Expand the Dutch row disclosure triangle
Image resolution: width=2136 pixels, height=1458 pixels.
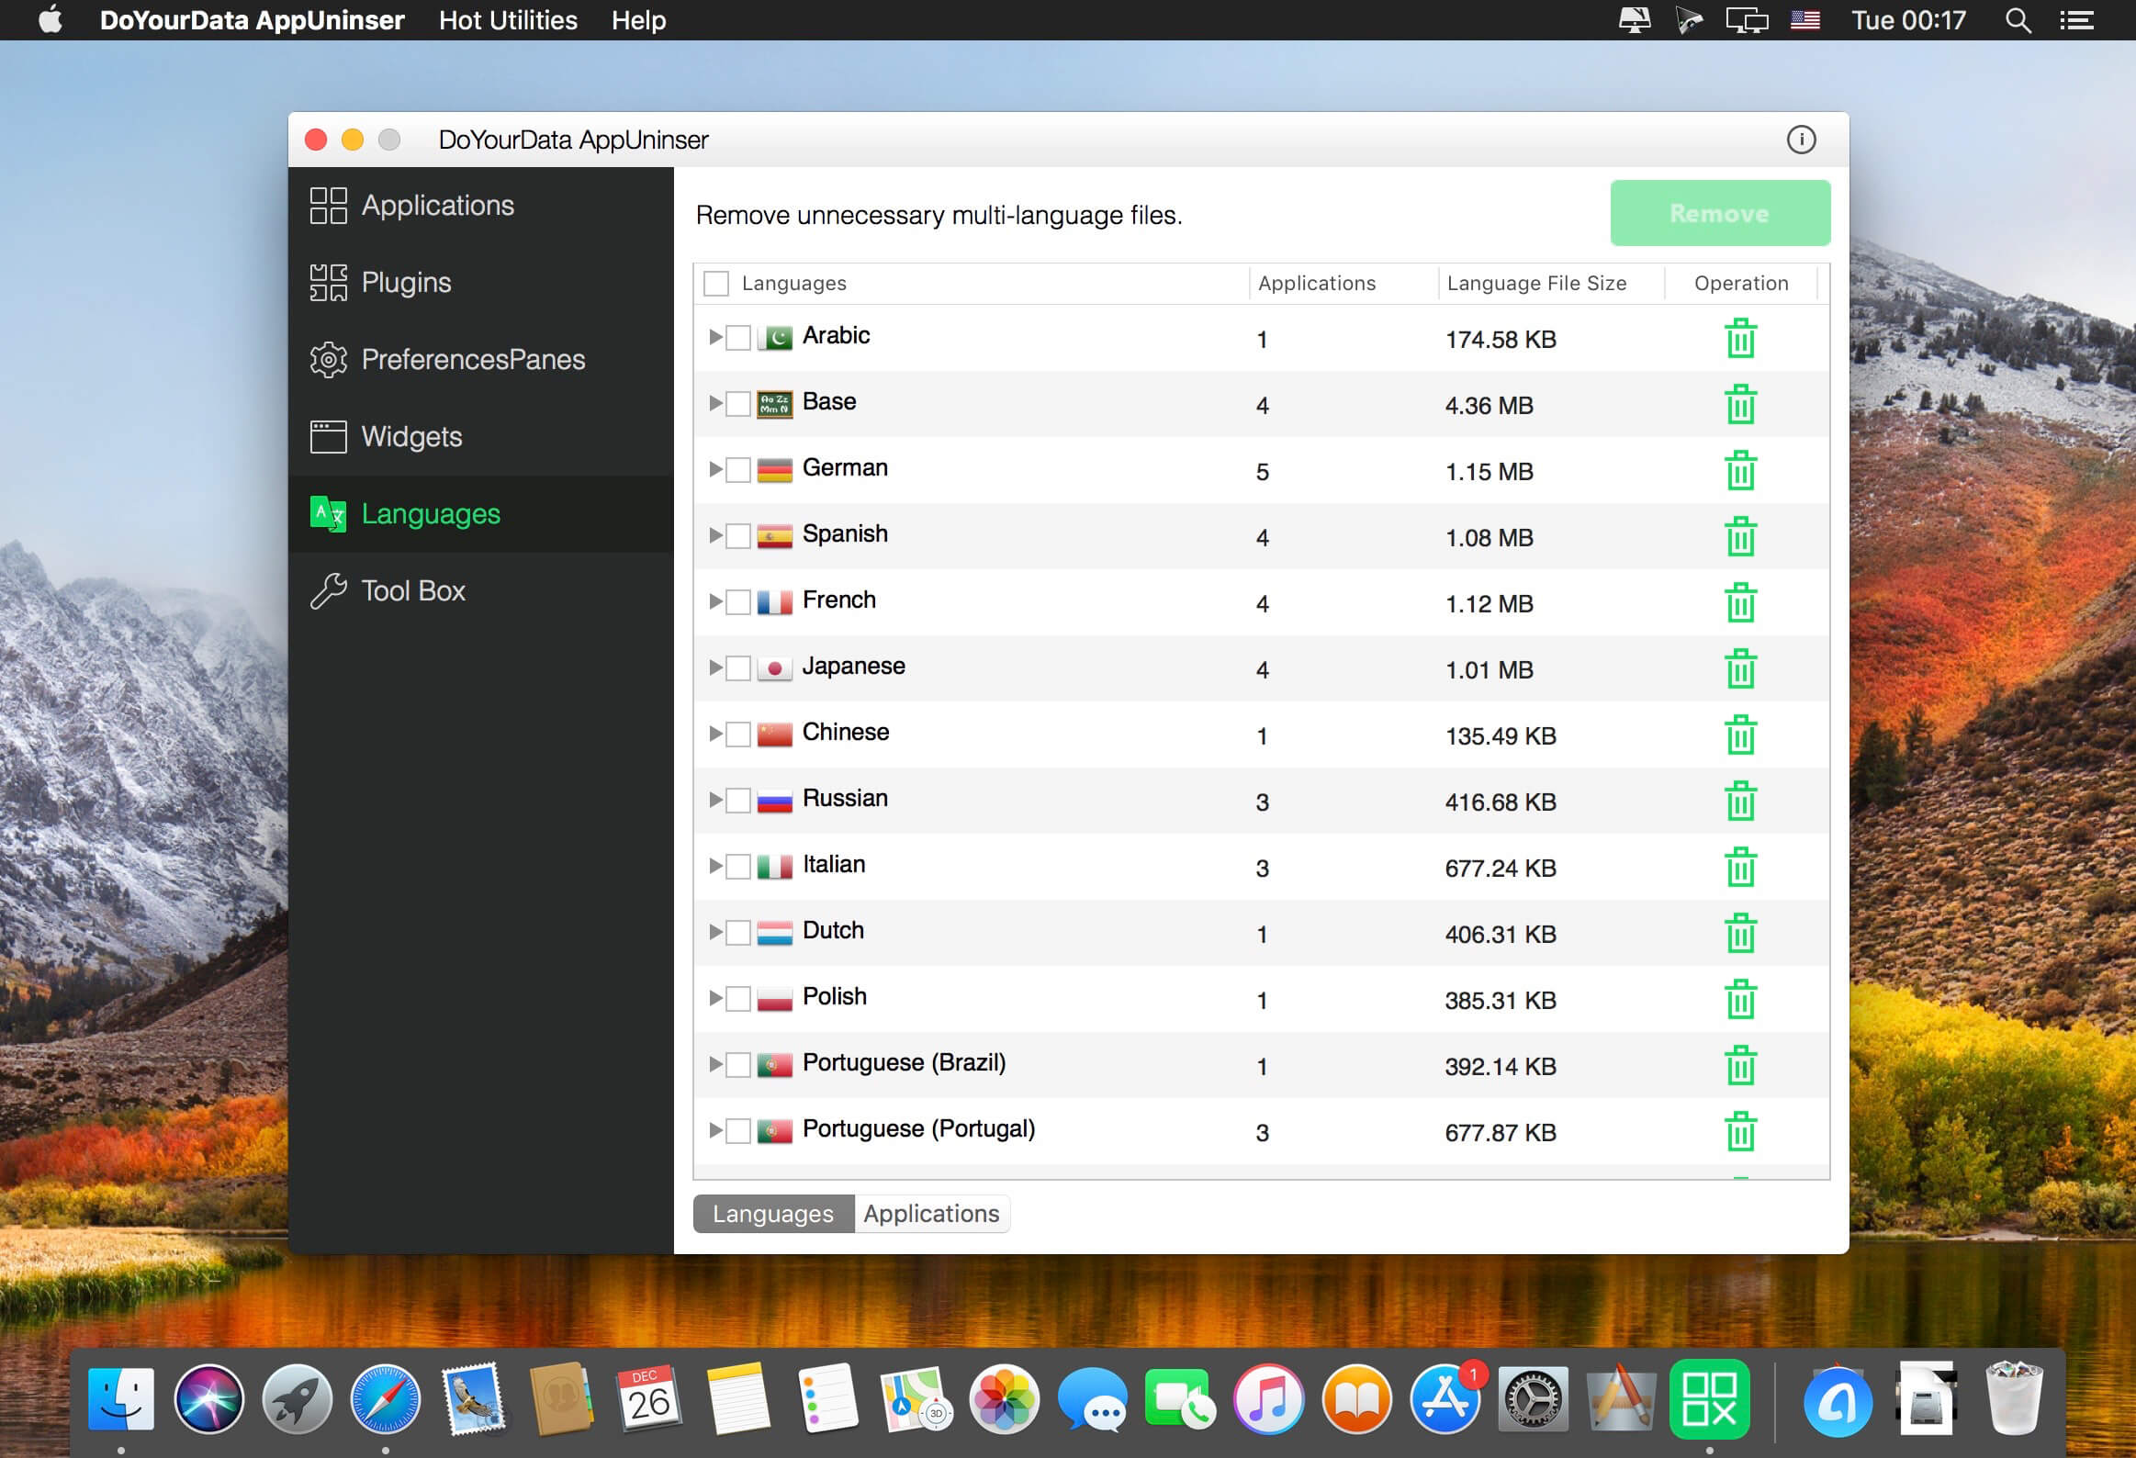click(715, 932)
